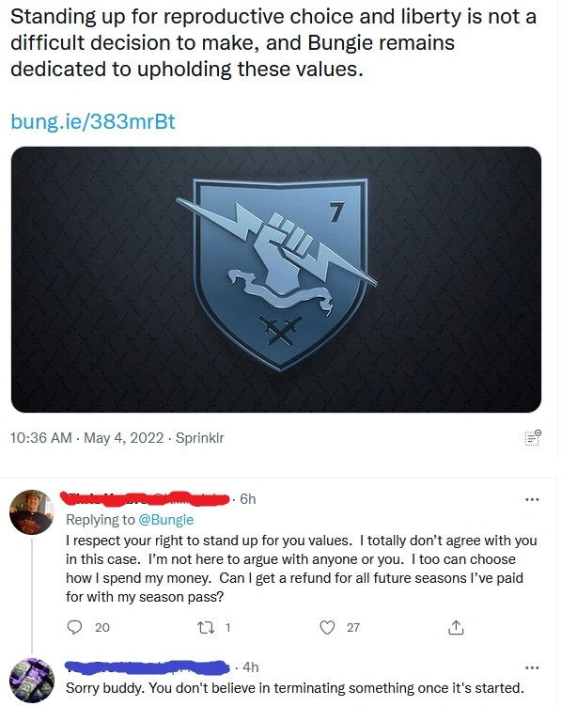Click the 10:36 AM May 4, 2022 timestamp
This screenshot has height=706, width=577.
[86, 438]
